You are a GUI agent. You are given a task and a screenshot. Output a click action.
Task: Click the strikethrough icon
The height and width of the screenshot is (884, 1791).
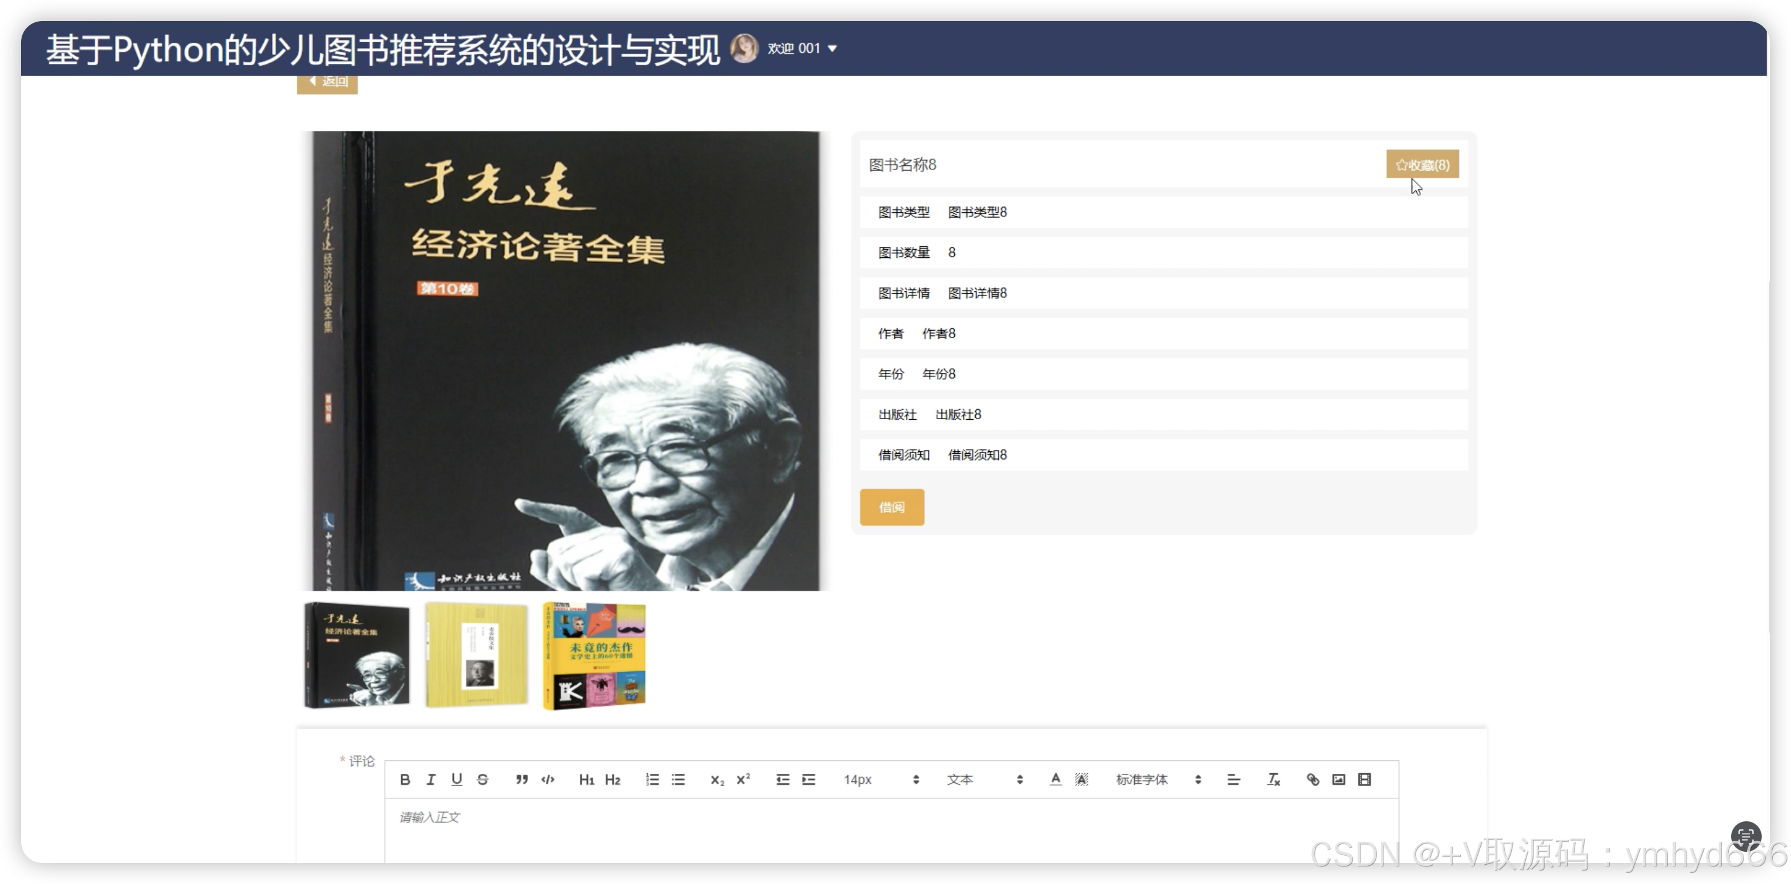[483, 780]
